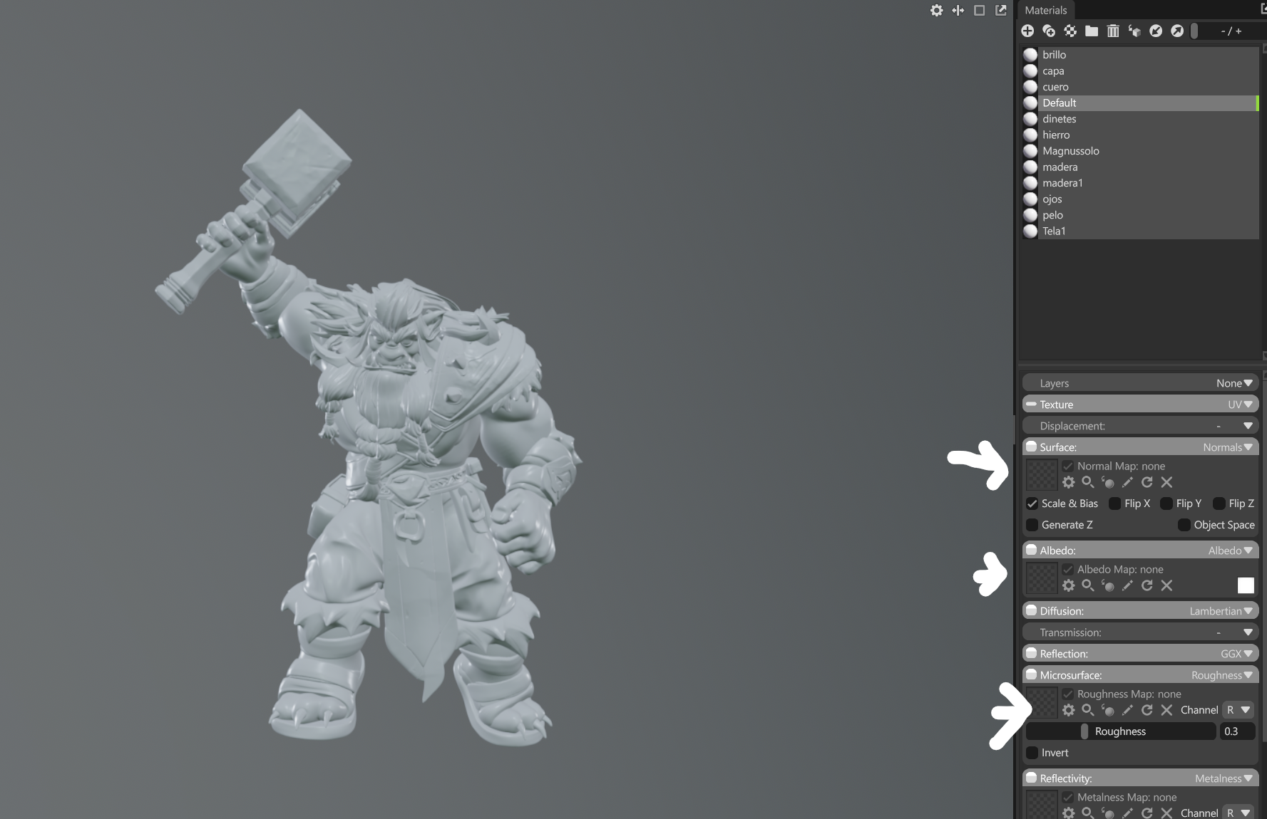The image size is (1267, 819).
Task: Clear the Roughness Map with X
Action: click(1166, 710)
